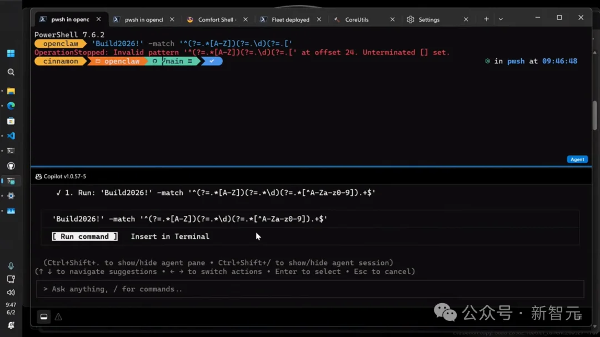
Task: Launch File Explorer from taskbar
Action: (11, 91)
